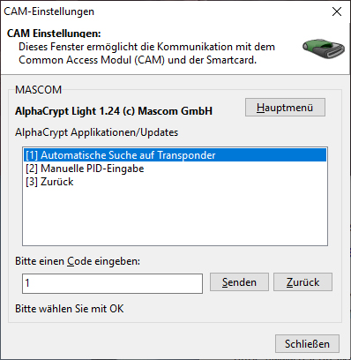
Task: Click the bold CAM Einstellungen heading
Action: 54,34
